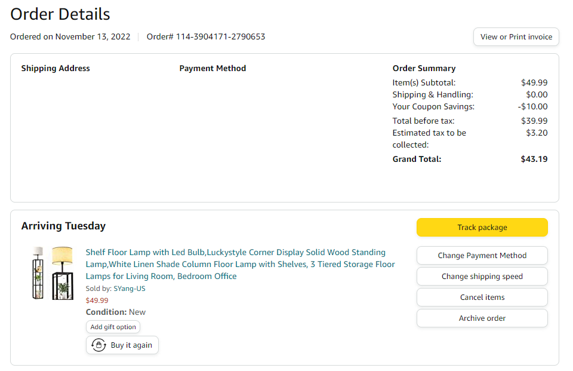Open the lamp shade close-up thumbnail
Viewport: 573px width, 371px height.
pos(62,272)
